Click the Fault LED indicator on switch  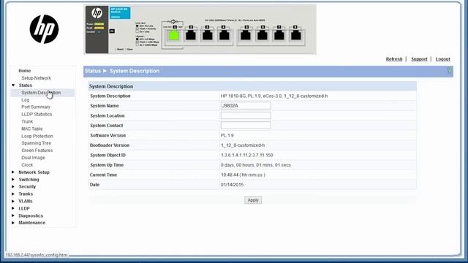coord(99,28)
